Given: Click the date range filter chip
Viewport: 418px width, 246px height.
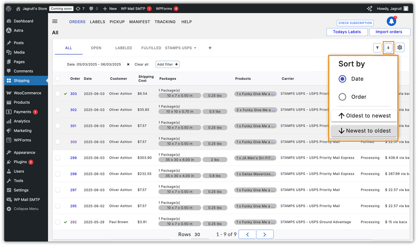Looking at the screenshot, I should pyautogui.click(x=94, y=65).
